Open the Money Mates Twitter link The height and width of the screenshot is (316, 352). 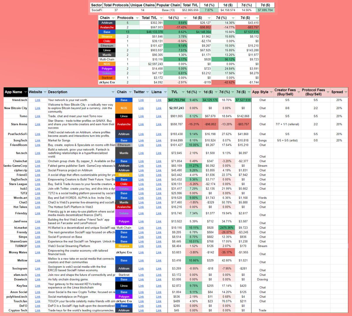141,252
